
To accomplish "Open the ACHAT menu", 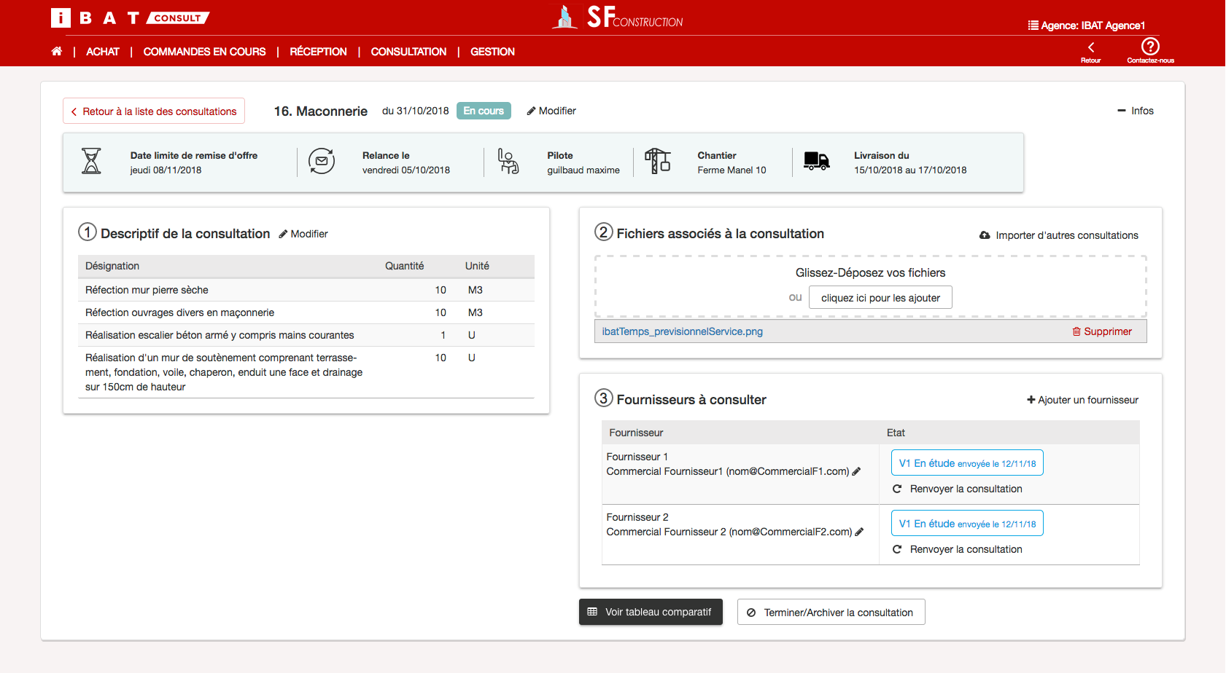I will click(x=103, y=52).
